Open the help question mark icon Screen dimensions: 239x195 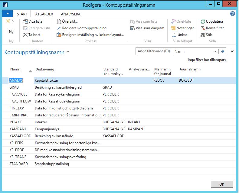[x=232, y=14]
